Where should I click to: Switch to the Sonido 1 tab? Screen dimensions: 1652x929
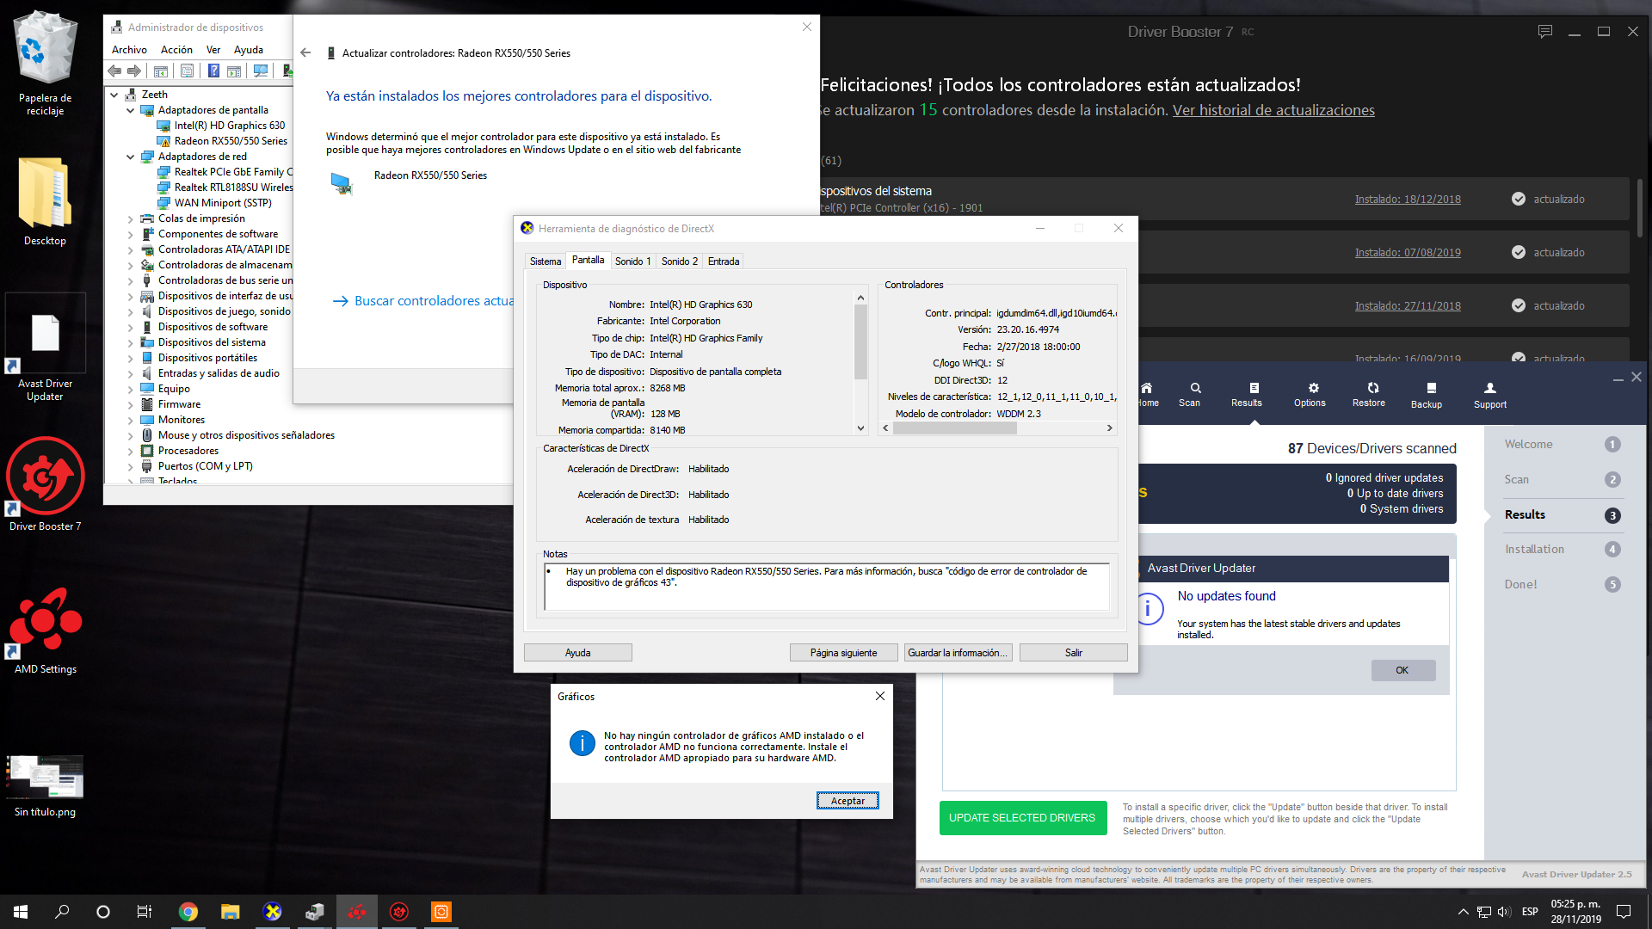tap(632, 261)
